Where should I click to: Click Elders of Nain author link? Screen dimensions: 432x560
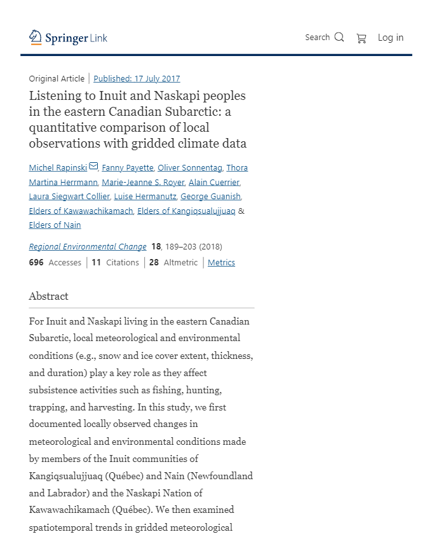pyautogui.click(x=55, y=225)
